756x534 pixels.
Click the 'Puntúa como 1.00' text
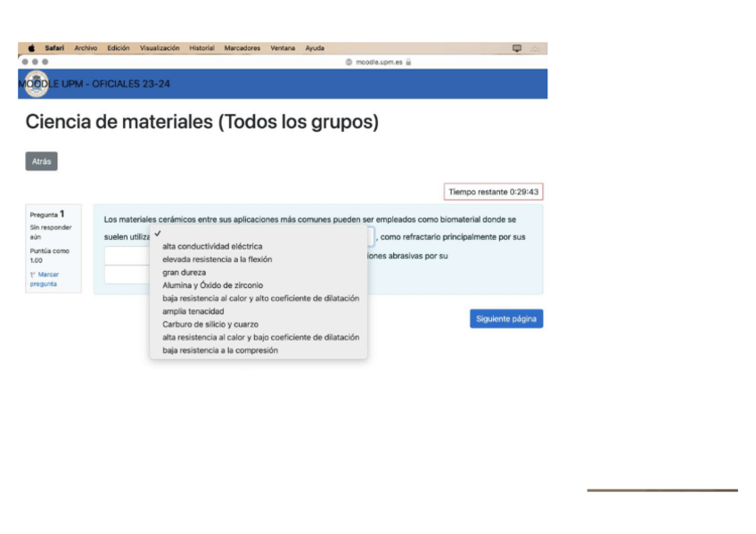pyautogui.click(x=50, y=256)
